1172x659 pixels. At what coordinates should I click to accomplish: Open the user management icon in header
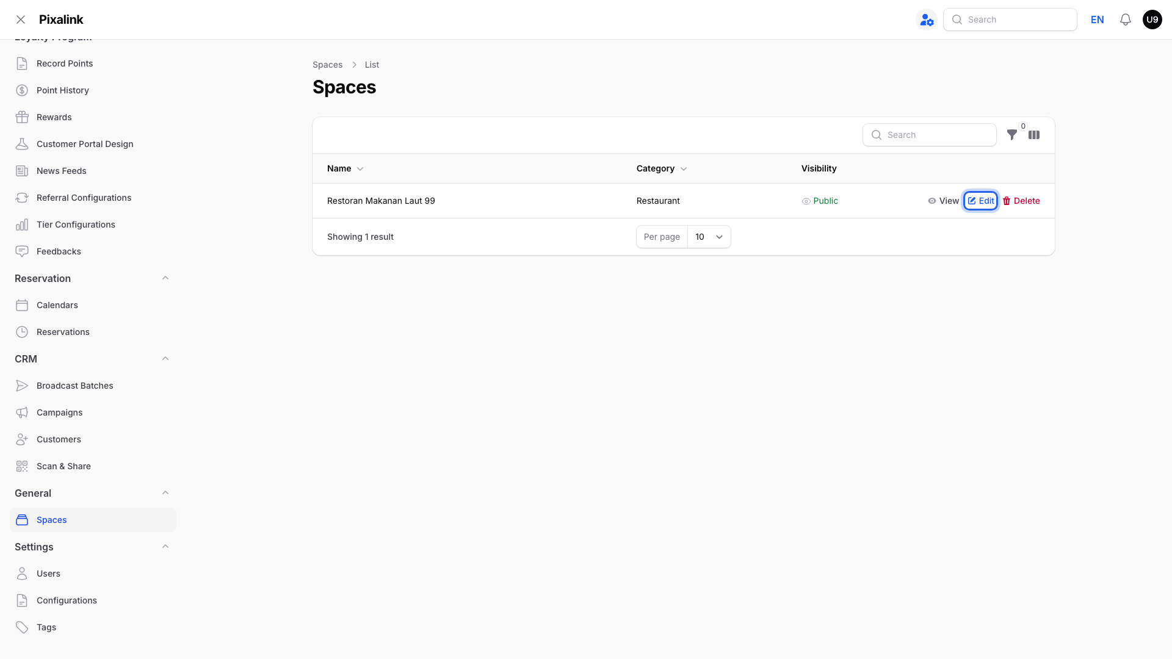pos(927,20)
